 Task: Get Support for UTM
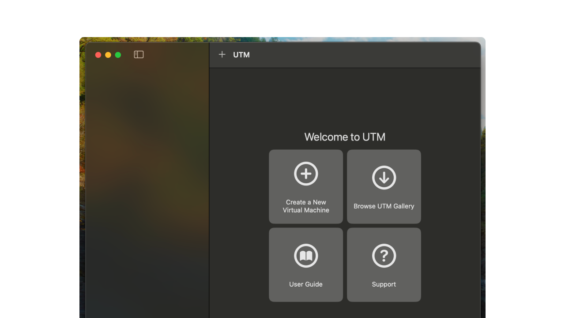[384, 265]
